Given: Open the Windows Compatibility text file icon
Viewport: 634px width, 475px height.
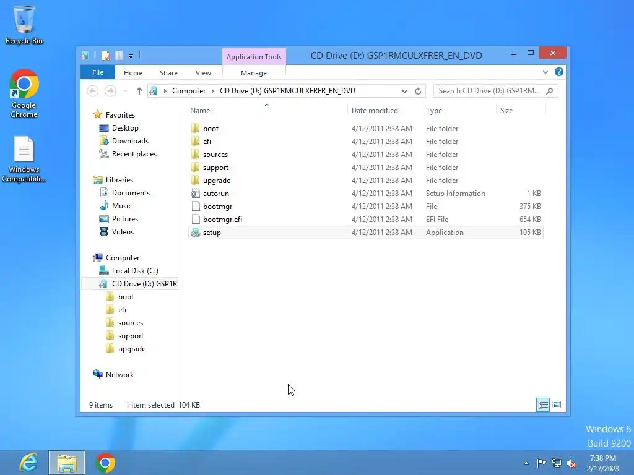Looking at the screenshot, I should 24,160.
